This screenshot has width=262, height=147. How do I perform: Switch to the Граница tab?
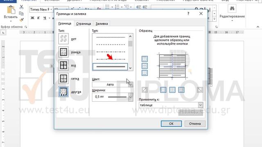tap(65, 24)
